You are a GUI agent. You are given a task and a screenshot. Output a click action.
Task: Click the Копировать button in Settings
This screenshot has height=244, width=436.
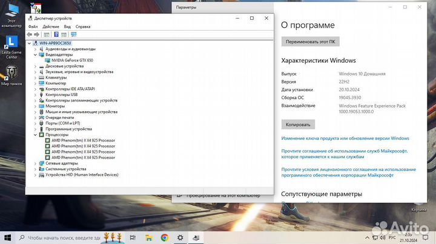(x=298, y=124)
